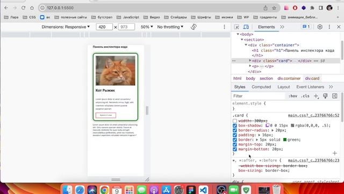Collapse the body node in the DOM tree

pos(238,34)
